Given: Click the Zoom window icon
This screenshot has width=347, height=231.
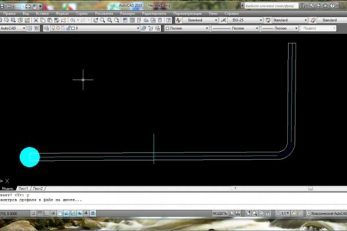Looking at the screenshot, I should (110, 20).
